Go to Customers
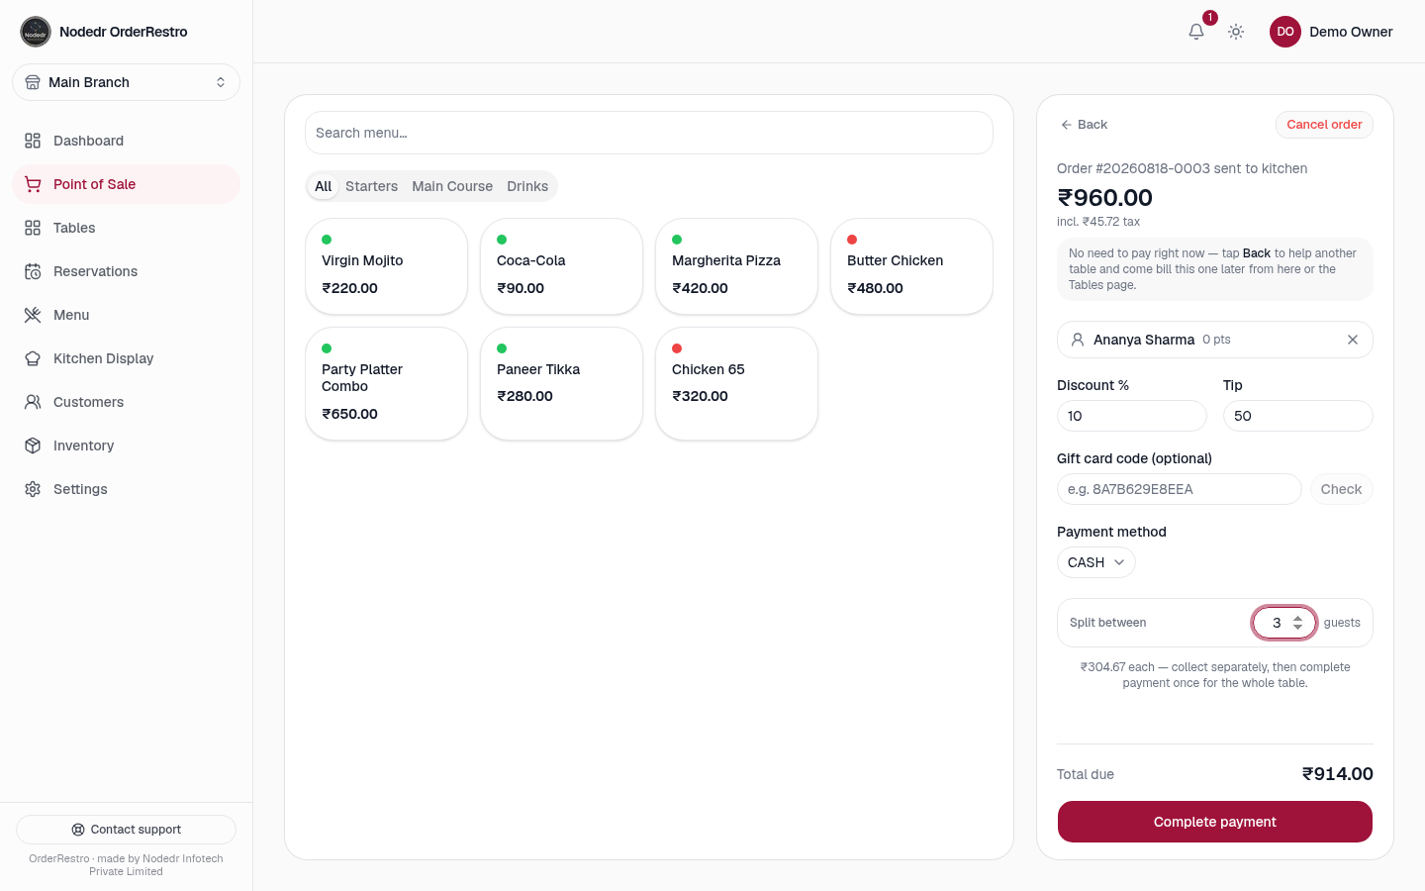This screenshot has height=891, width=1425. (x=126, y=402)
